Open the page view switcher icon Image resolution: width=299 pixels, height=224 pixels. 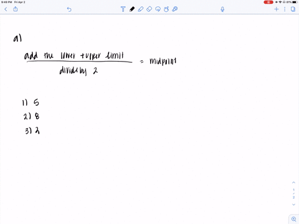[293, 9]
